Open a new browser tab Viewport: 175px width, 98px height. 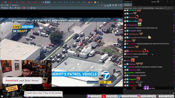click(102, 2)
